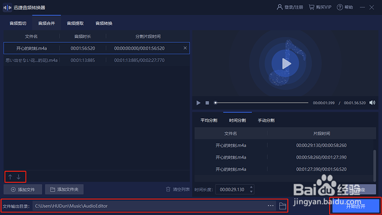Click the playback progress slider
The image size is (382, 215).
coord(261,103)
